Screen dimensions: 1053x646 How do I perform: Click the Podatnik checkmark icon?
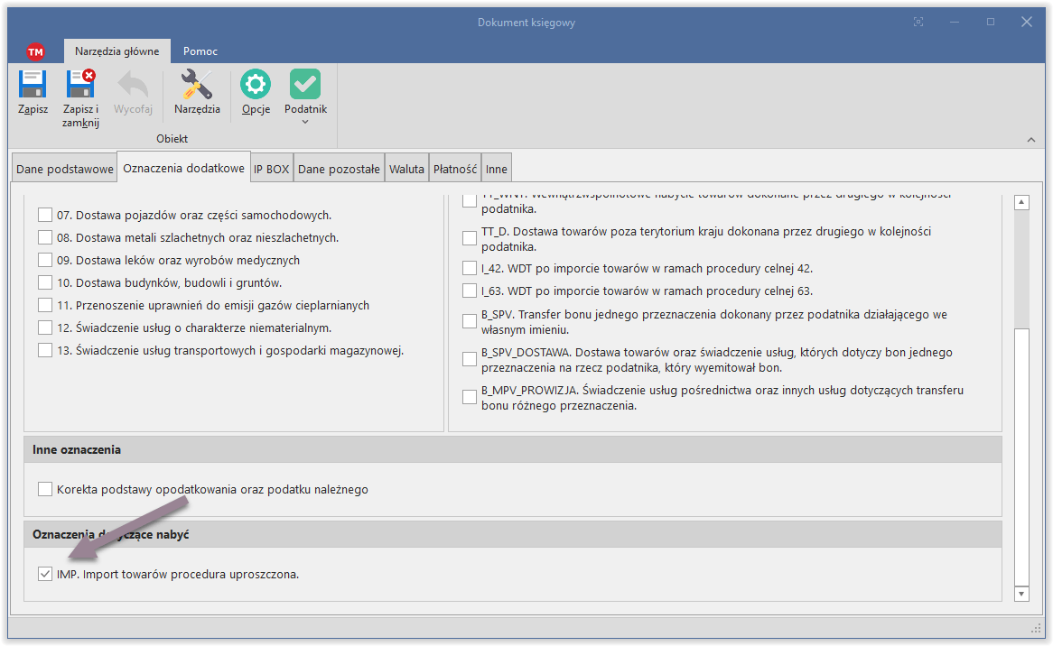[305, 85]
